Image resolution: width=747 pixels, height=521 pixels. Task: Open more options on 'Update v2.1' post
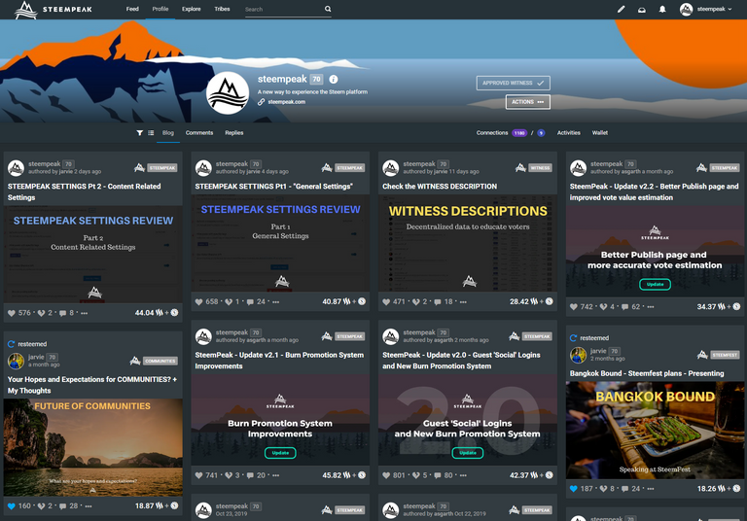point(276,475)
